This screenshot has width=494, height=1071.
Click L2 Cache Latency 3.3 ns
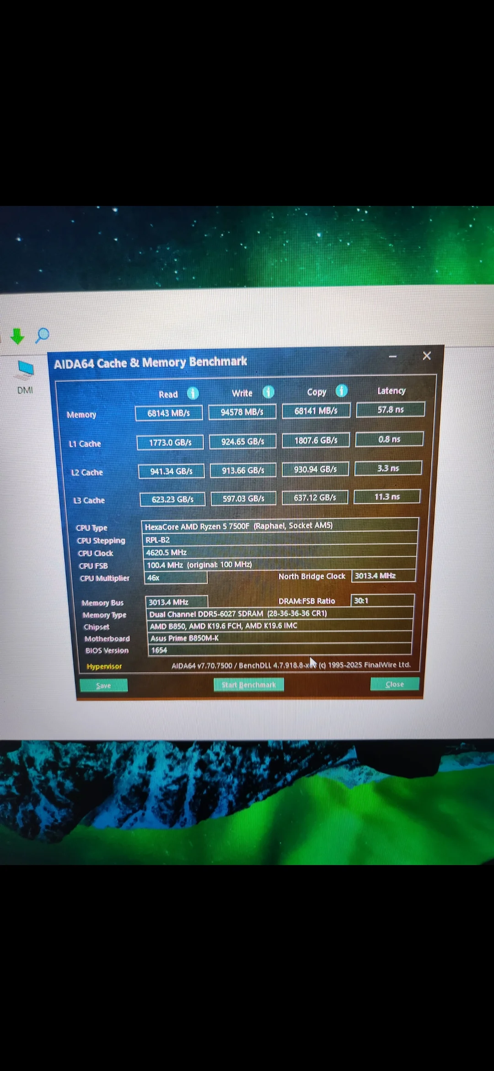pyautogui.click(x=388, y=468)
